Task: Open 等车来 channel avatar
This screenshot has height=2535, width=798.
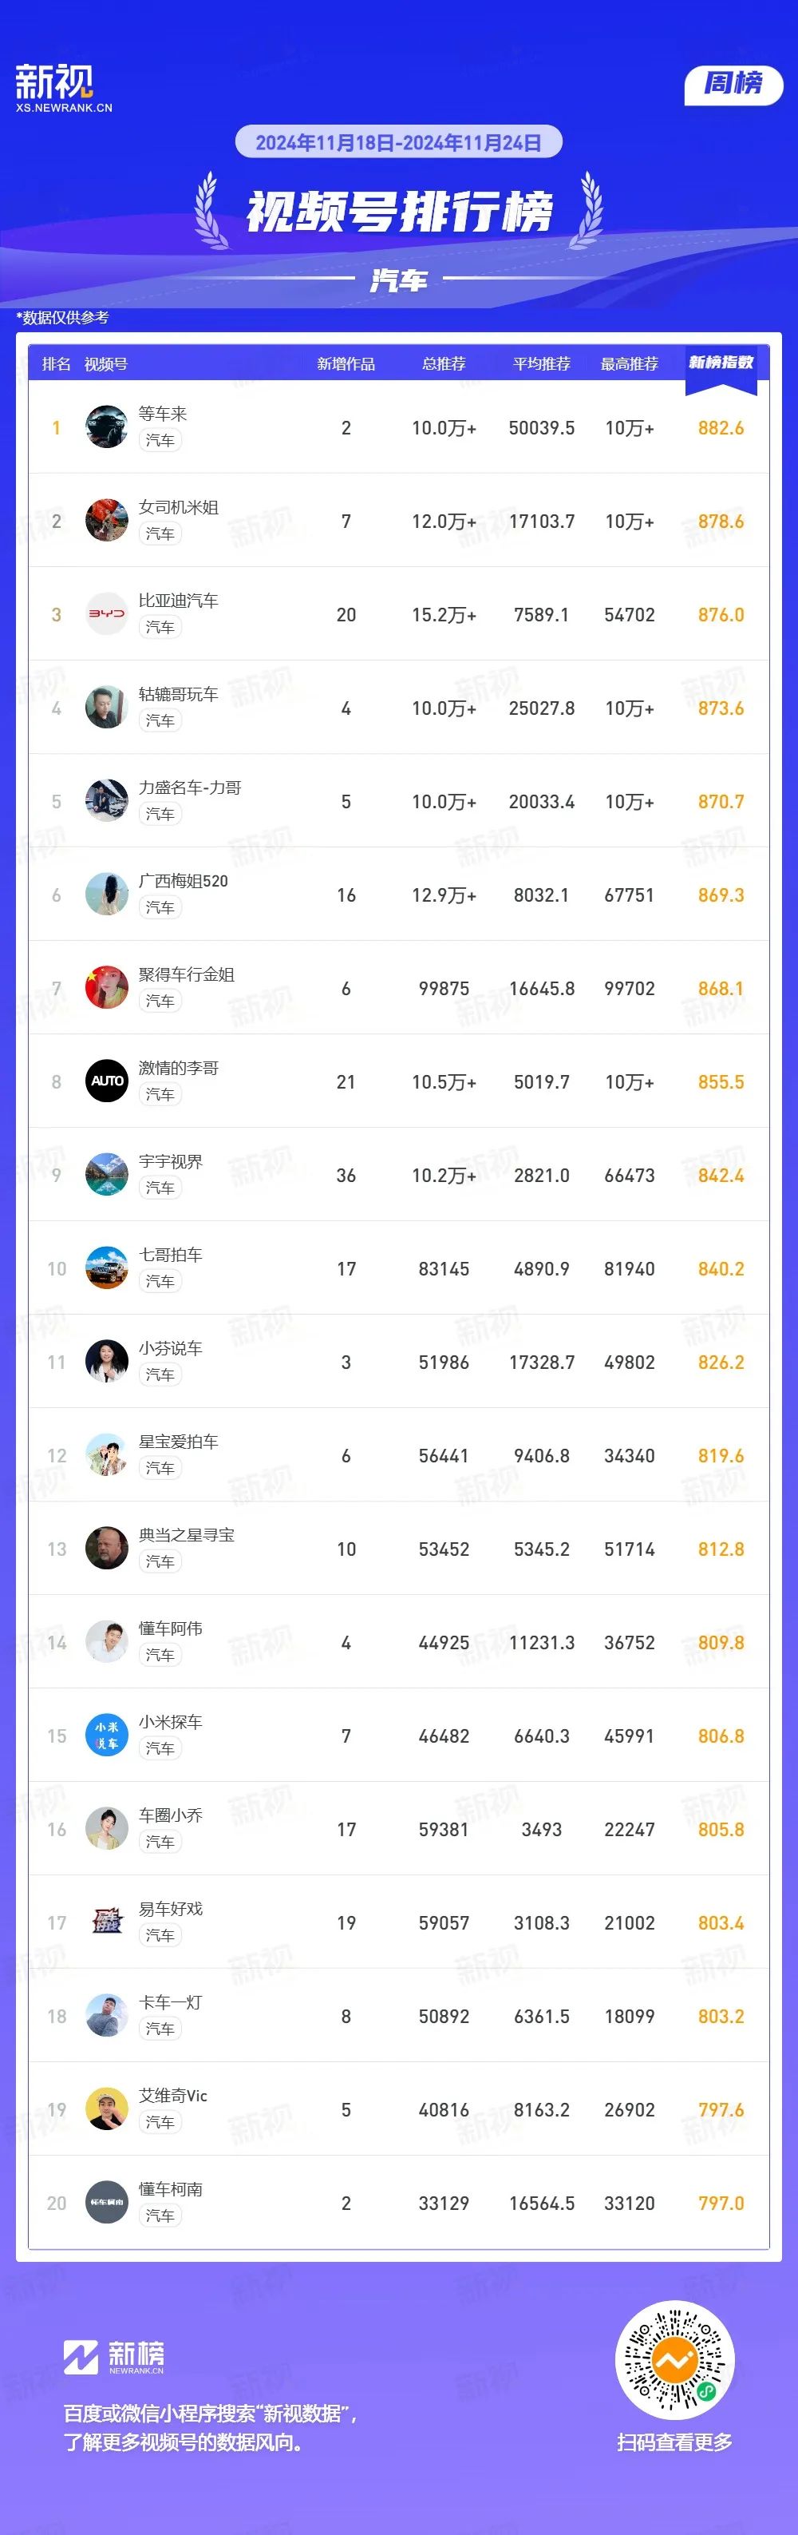Action: pos(106,426)
